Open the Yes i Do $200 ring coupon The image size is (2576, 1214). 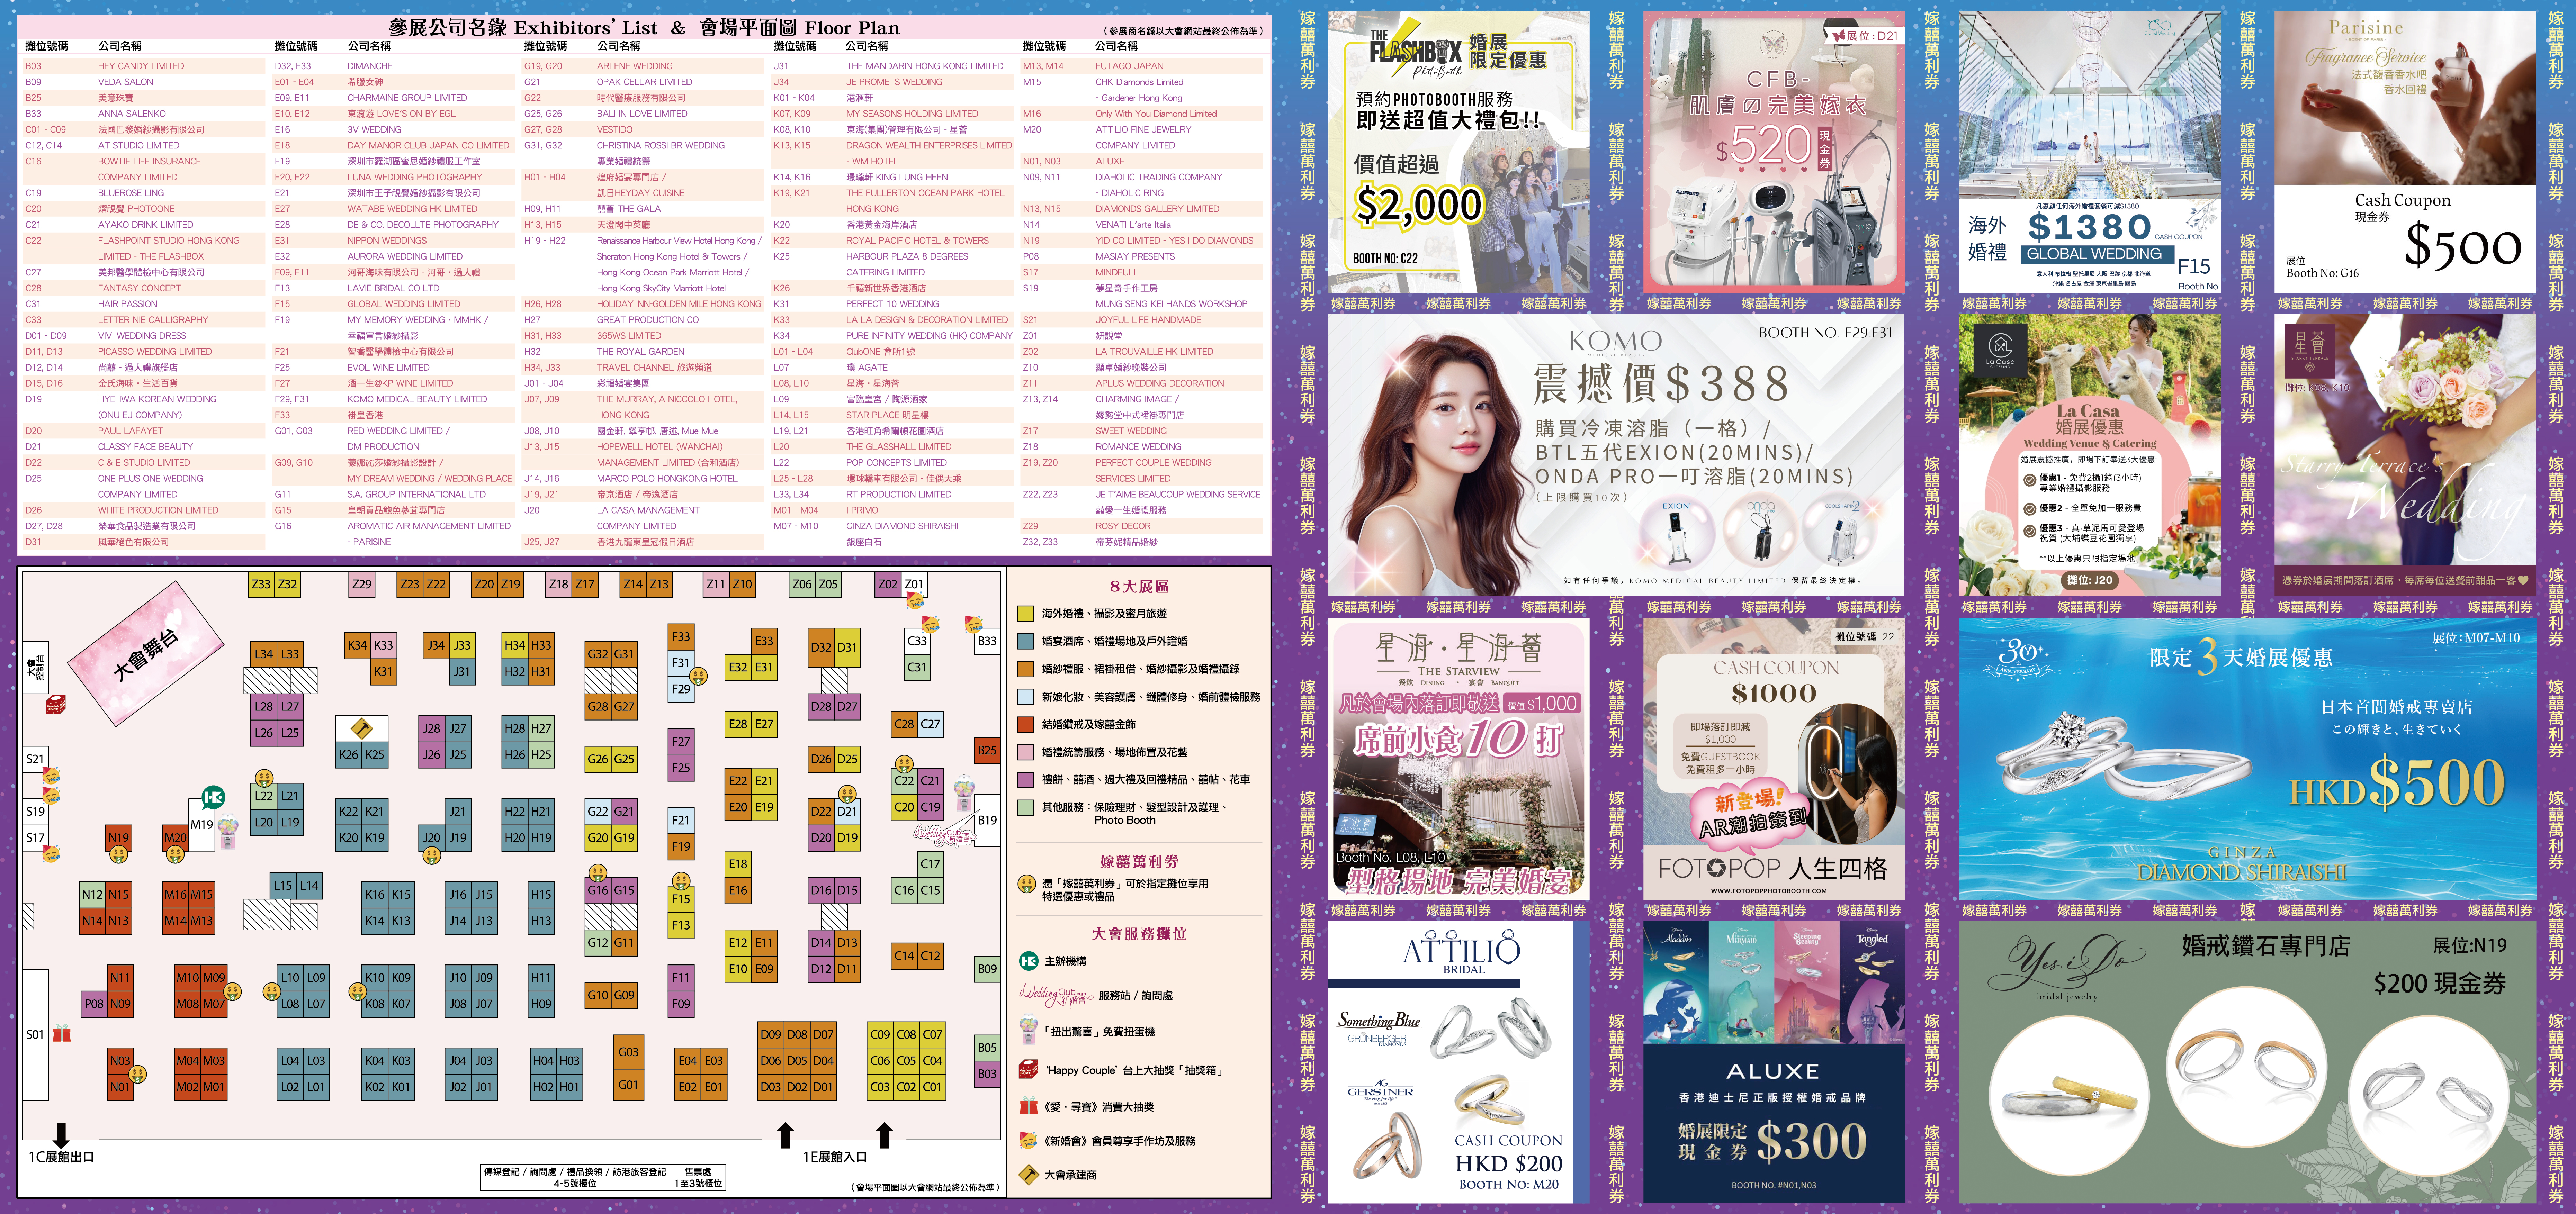coord(2247,1062)
